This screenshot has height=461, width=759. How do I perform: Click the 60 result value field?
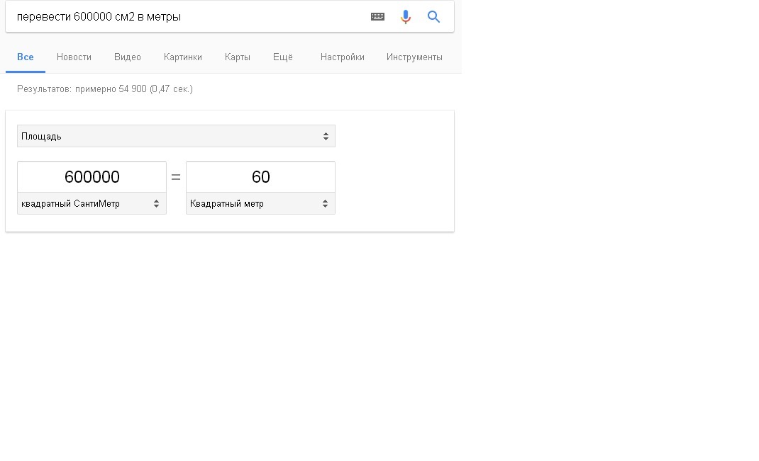pos(260,177)
